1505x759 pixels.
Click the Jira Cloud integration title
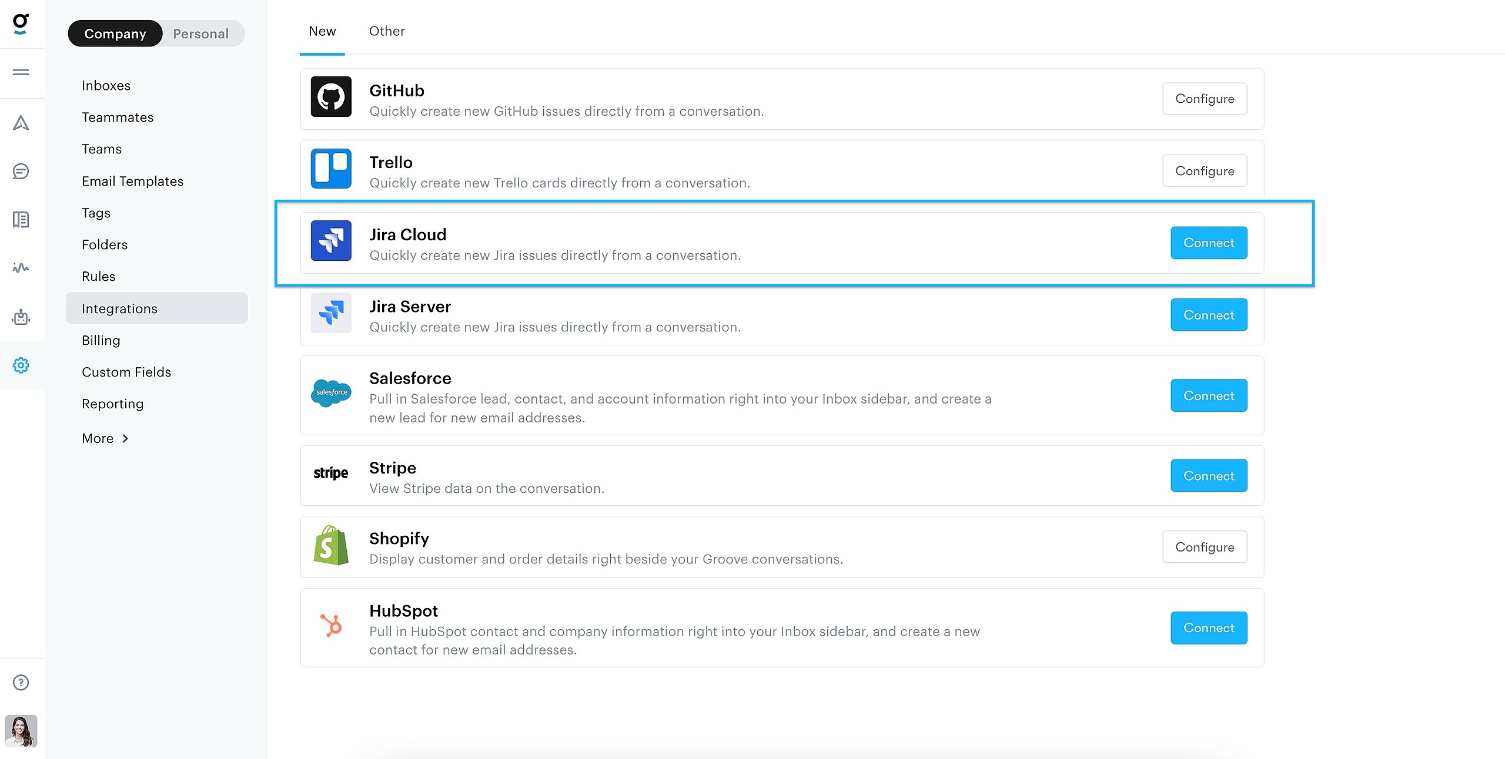click(x=408, y=234)
